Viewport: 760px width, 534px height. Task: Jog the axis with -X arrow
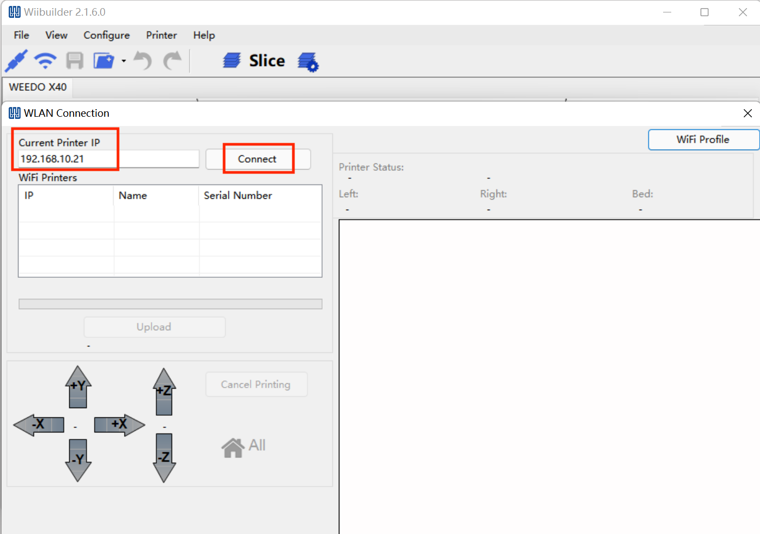point(38,424)
